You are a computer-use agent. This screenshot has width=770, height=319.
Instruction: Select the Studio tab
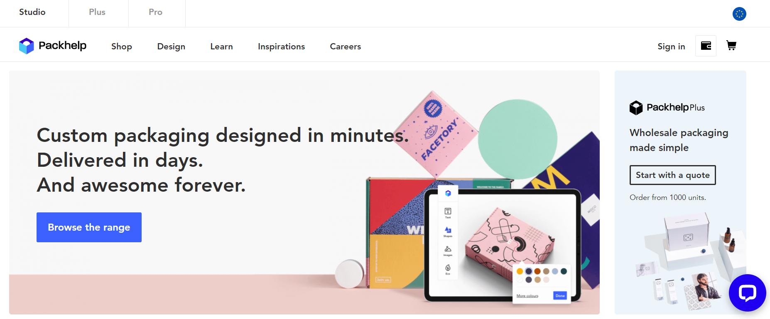(32, 12)
